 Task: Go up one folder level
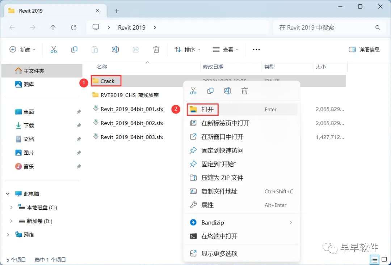[x=53, y=27]
